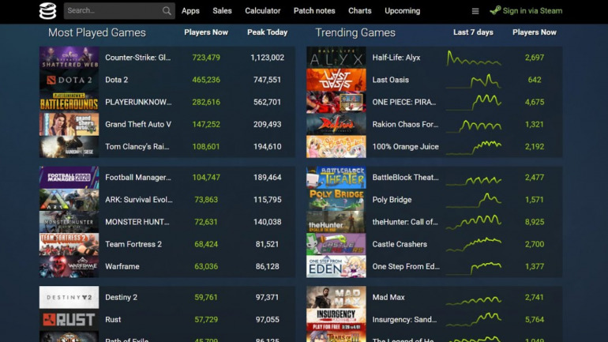This screenshot has width=608, height=342.
Task: Click the BattleBlock Theater thumbnail
Action: 336,178
